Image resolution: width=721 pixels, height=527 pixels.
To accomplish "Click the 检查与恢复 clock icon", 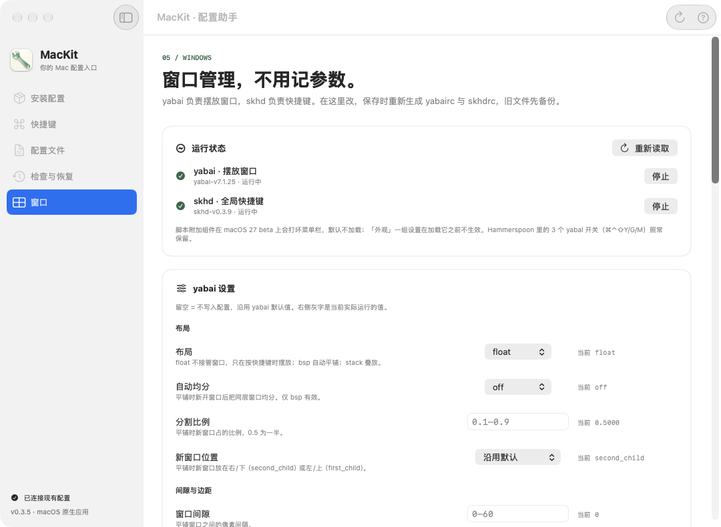I will (19, 176).
